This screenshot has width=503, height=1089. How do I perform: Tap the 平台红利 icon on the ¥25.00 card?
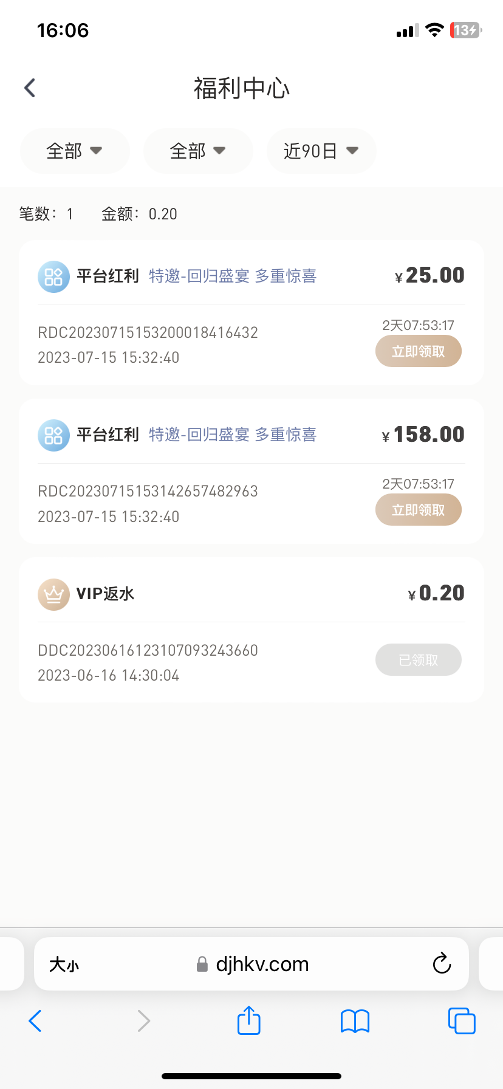[x=53, y=277]
